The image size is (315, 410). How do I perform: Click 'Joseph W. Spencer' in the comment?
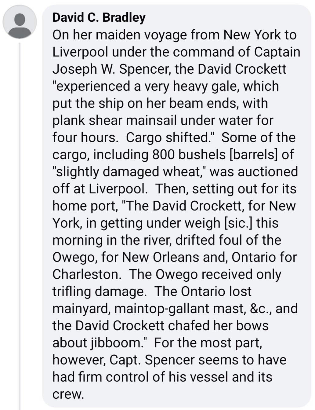pyautogui.click(x=112, y=69)
